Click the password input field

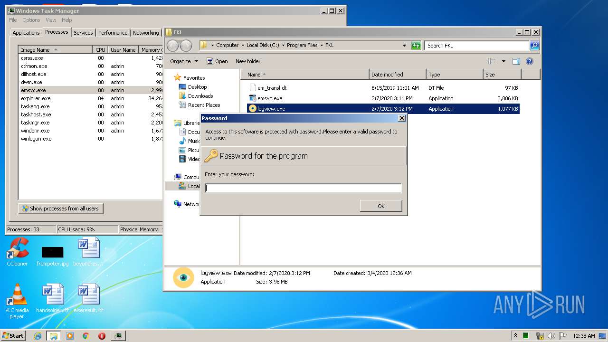[303, 188]
